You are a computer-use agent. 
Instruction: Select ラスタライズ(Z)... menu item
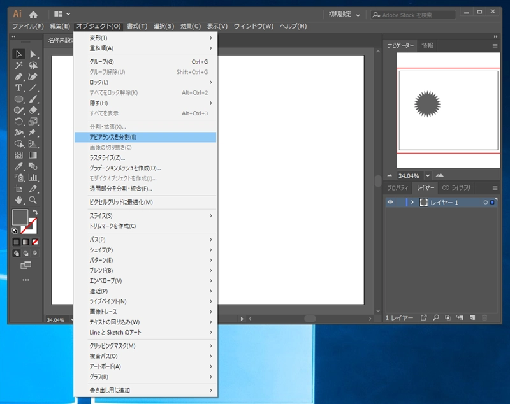tap(145, 157)
